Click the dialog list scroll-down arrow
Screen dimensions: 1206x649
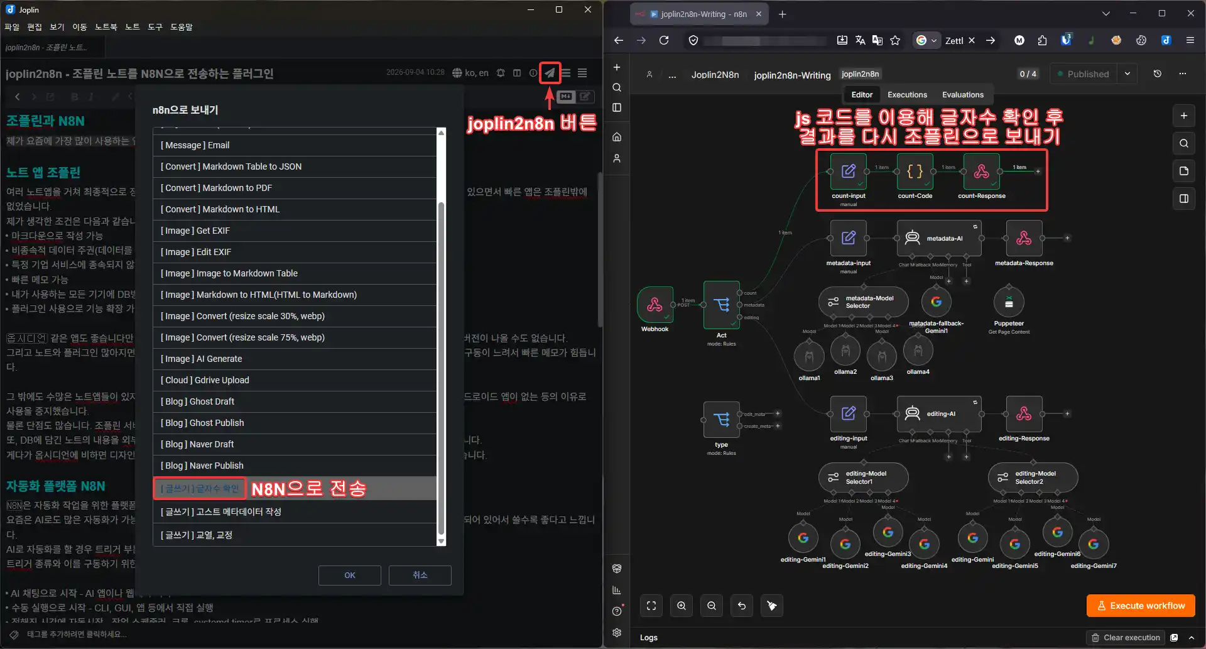(x=441, y=541)
